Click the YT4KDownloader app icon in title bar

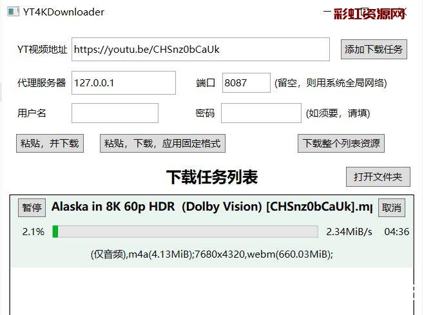point(13,12)
